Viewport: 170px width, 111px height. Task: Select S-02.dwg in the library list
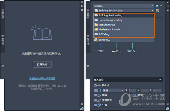pos(124,34)
